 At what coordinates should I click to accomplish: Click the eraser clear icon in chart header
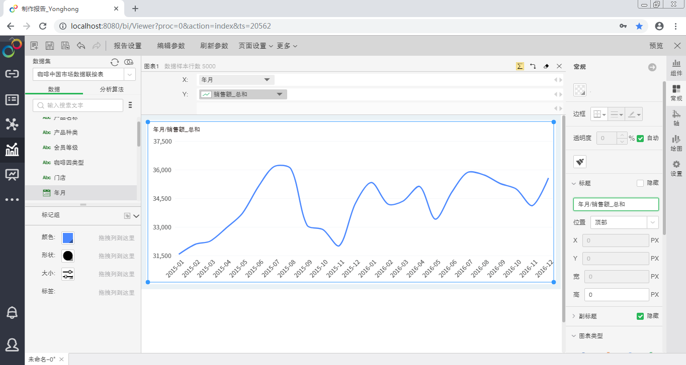click(x=546, y=66)
